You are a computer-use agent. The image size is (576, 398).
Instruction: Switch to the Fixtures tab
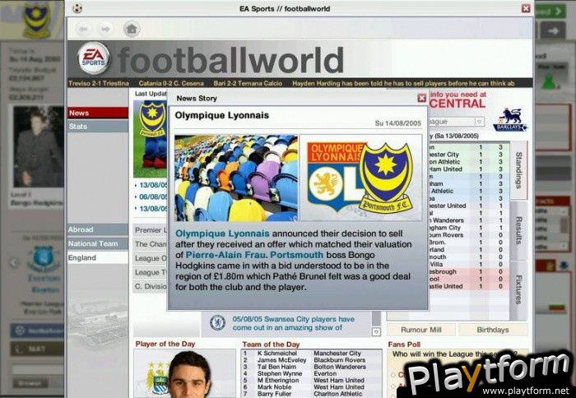(518, 290)
